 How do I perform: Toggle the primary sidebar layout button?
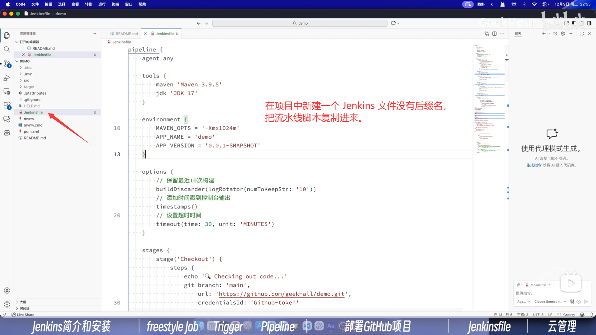tap(574, 23)
